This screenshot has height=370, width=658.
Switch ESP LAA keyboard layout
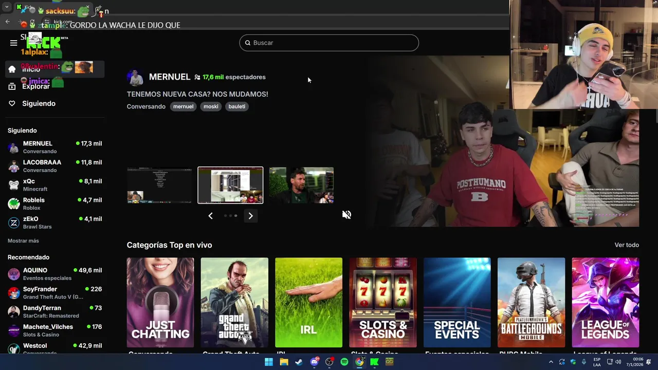(597, 362)
